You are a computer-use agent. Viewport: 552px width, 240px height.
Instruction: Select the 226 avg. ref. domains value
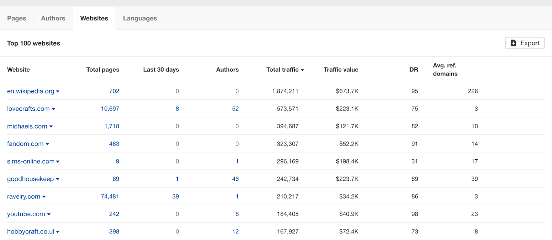coord(473,91)
